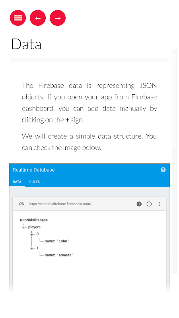Image resolution: width=179 pixels, height=318 pixels.
Task: Collapse the node labeled 1
Action: click(32, 248)
